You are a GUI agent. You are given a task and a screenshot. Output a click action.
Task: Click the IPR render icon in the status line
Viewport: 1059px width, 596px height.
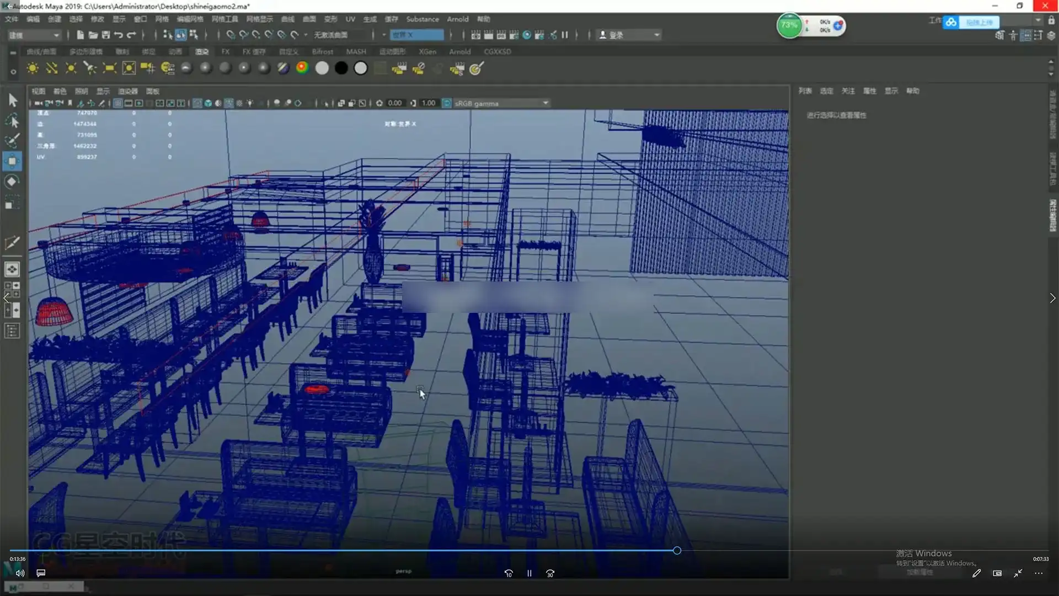pyautogui.click(x=501, y=34)
